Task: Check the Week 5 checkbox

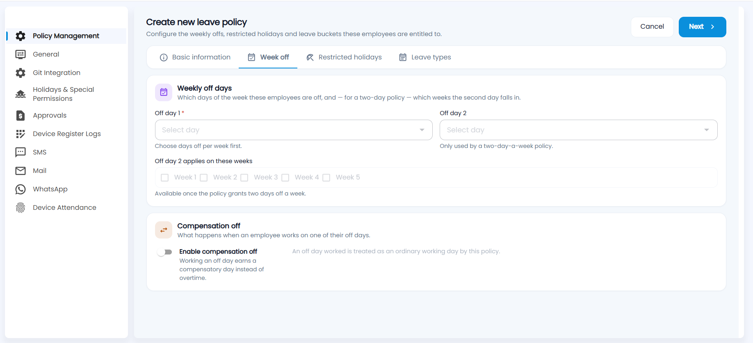Action: (326, 177)
